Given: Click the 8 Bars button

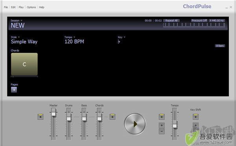Looking at the screenshot, I should [x=220, y=46].
